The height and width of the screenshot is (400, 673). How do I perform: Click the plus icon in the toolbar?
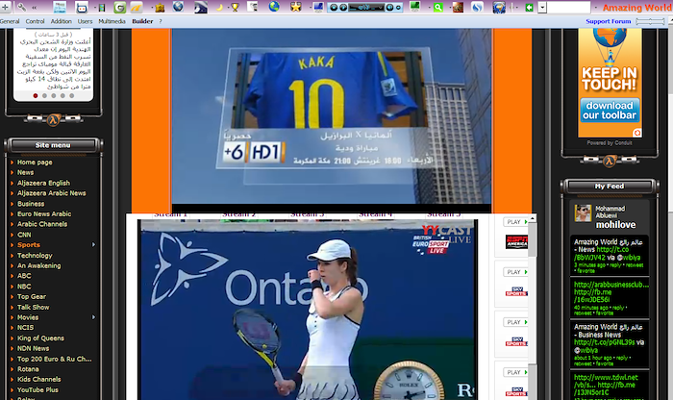coord(5,7)
